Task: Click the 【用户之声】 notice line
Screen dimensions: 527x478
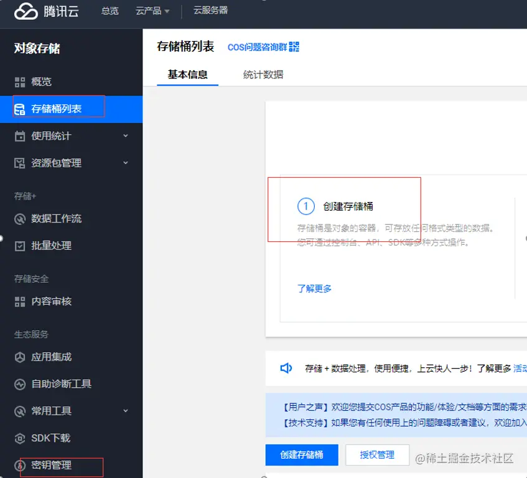Action: coord(404,407)
